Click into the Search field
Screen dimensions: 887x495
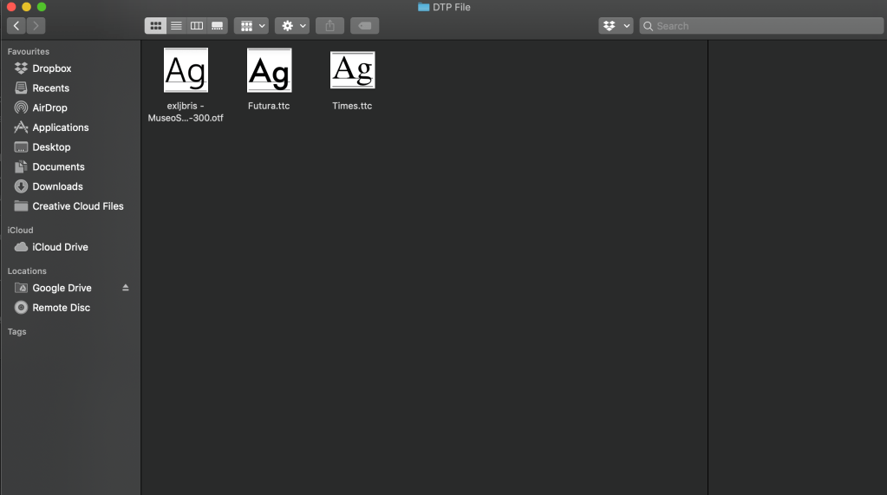coord(763,26)
